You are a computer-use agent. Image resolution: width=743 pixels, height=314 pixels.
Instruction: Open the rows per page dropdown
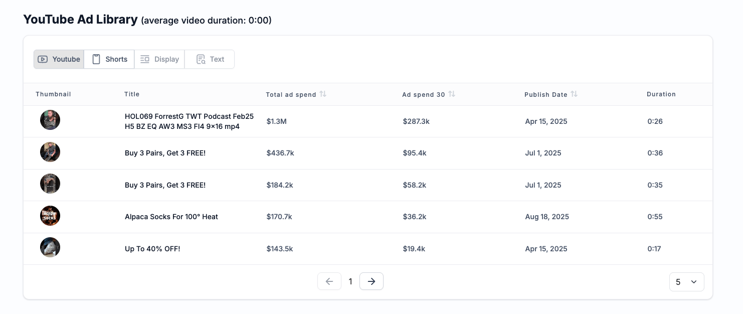pyautogui.click(x=686, y=282)
